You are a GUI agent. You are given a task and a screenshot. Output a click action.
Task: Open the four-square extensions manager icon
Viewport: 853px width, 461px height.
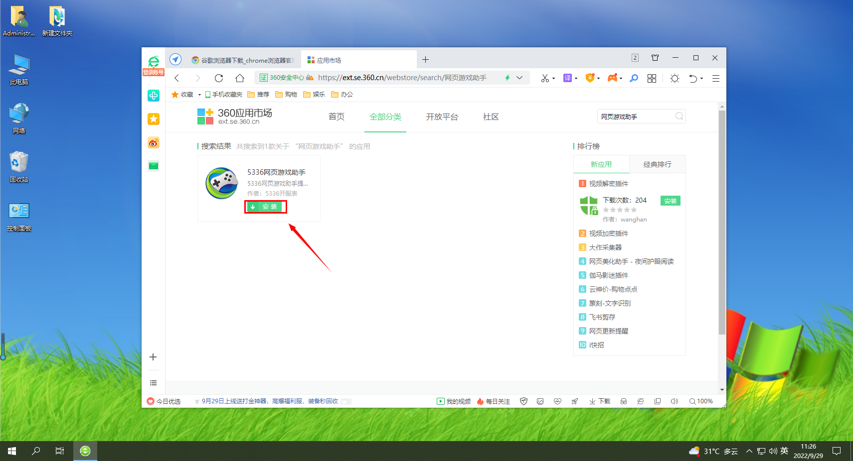pos(652,78)
